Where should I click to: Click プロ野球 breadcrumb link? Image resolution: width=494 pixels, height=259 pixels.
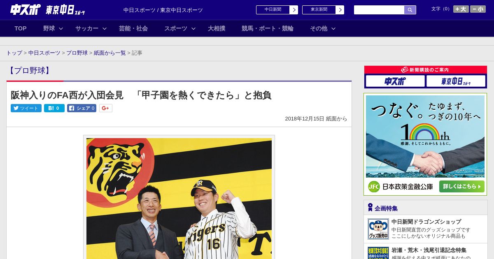coord(77,53)
